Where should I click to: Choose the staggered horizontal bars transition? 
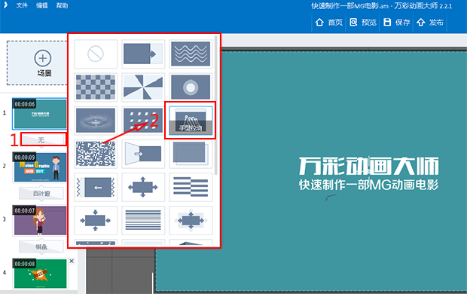[191, 187]
